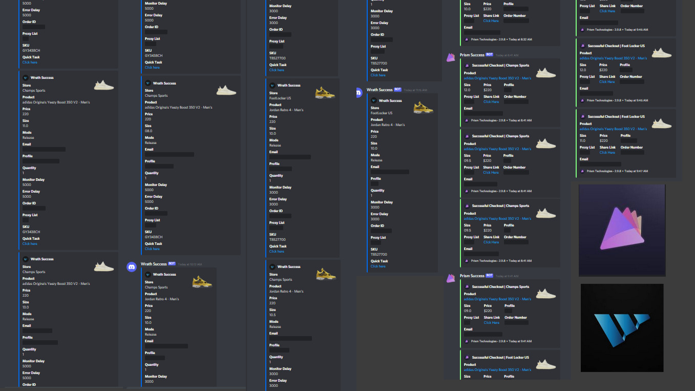Click the "Prism Success" username beside the 9:41 AM timestamp
Image resolution: width=695 pixels, height=391 pixels.
[x=472, y=276]
